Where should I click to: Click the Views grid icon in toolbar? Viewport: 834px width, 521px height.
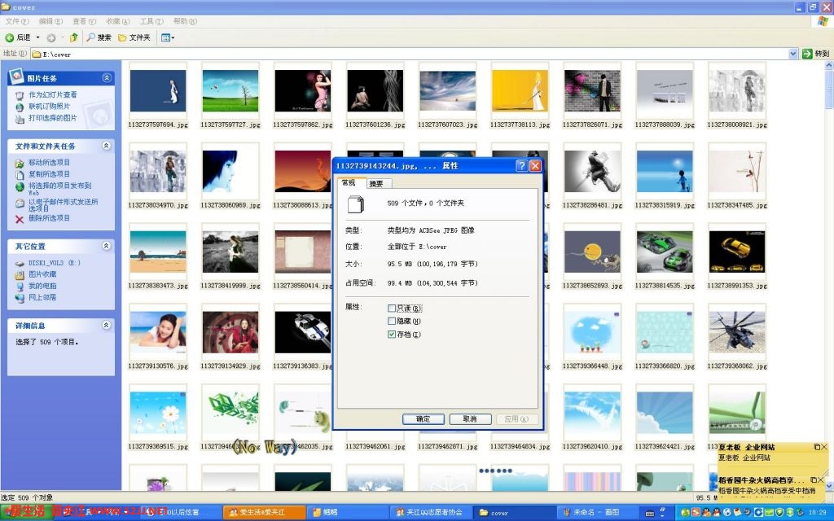click(166, 37)
